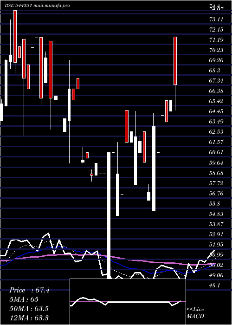The image size is (232, 325).
Task: Click the 66.38 price axis label
Action: tap(216, 91)
